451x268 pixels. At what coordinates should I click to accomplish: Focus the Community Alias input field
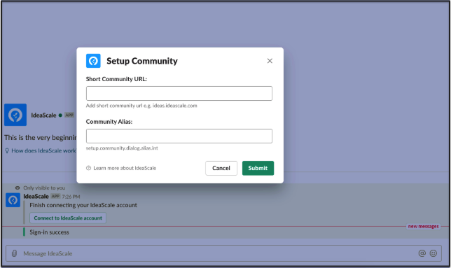179,136
